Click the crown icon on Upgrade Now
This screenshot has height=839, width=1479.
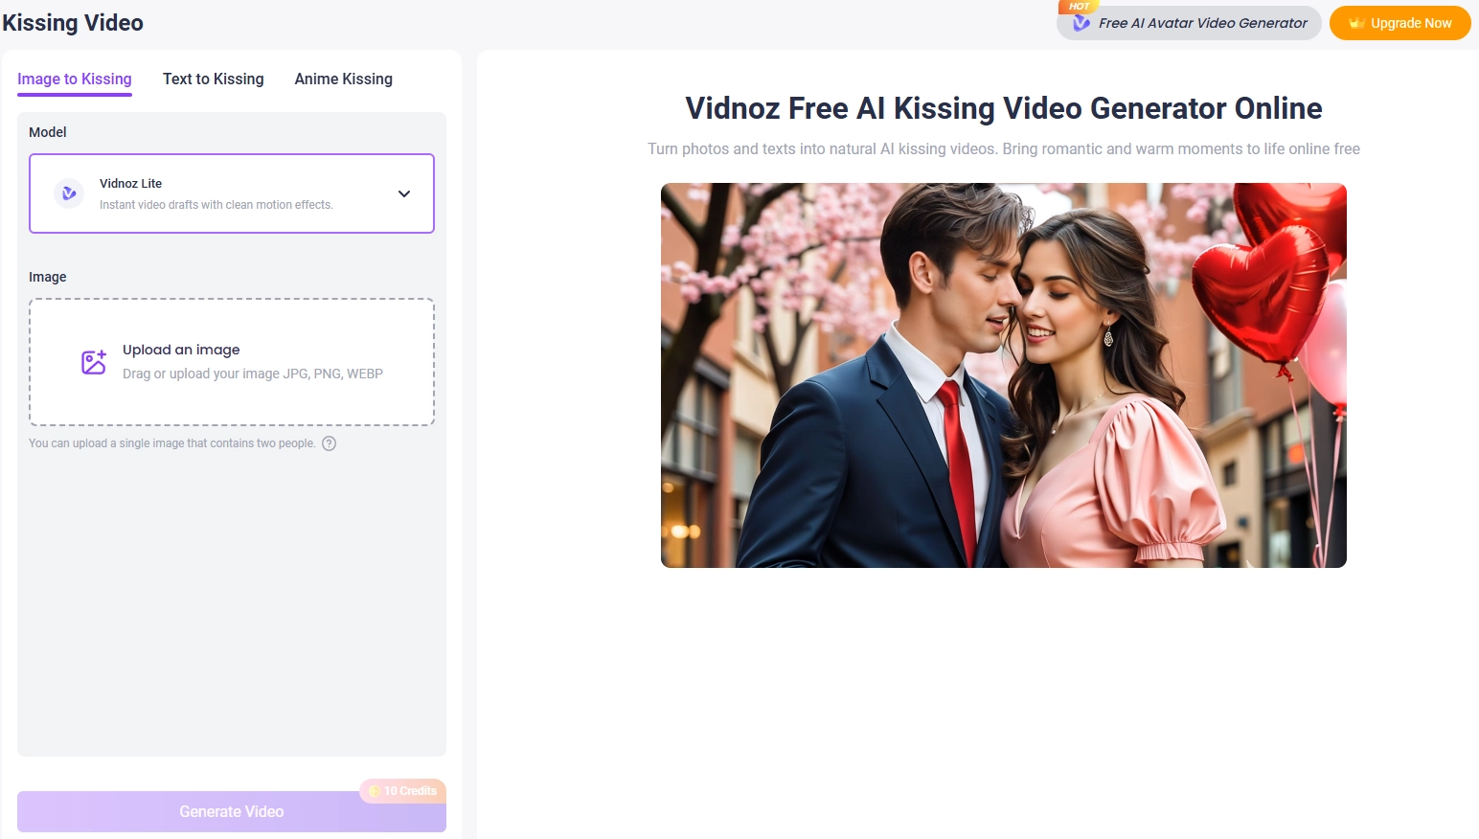(x=1356, y=23)
